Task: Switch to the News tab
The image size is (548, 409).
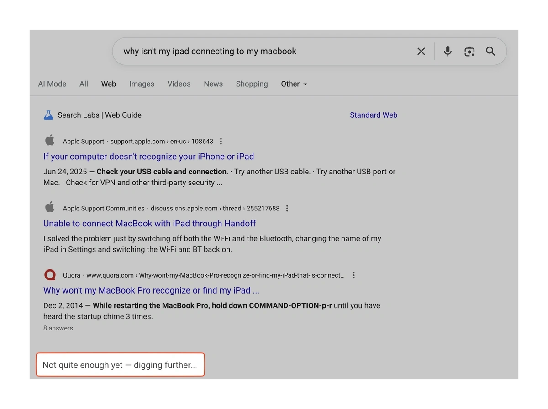Action: pos(213,84)
